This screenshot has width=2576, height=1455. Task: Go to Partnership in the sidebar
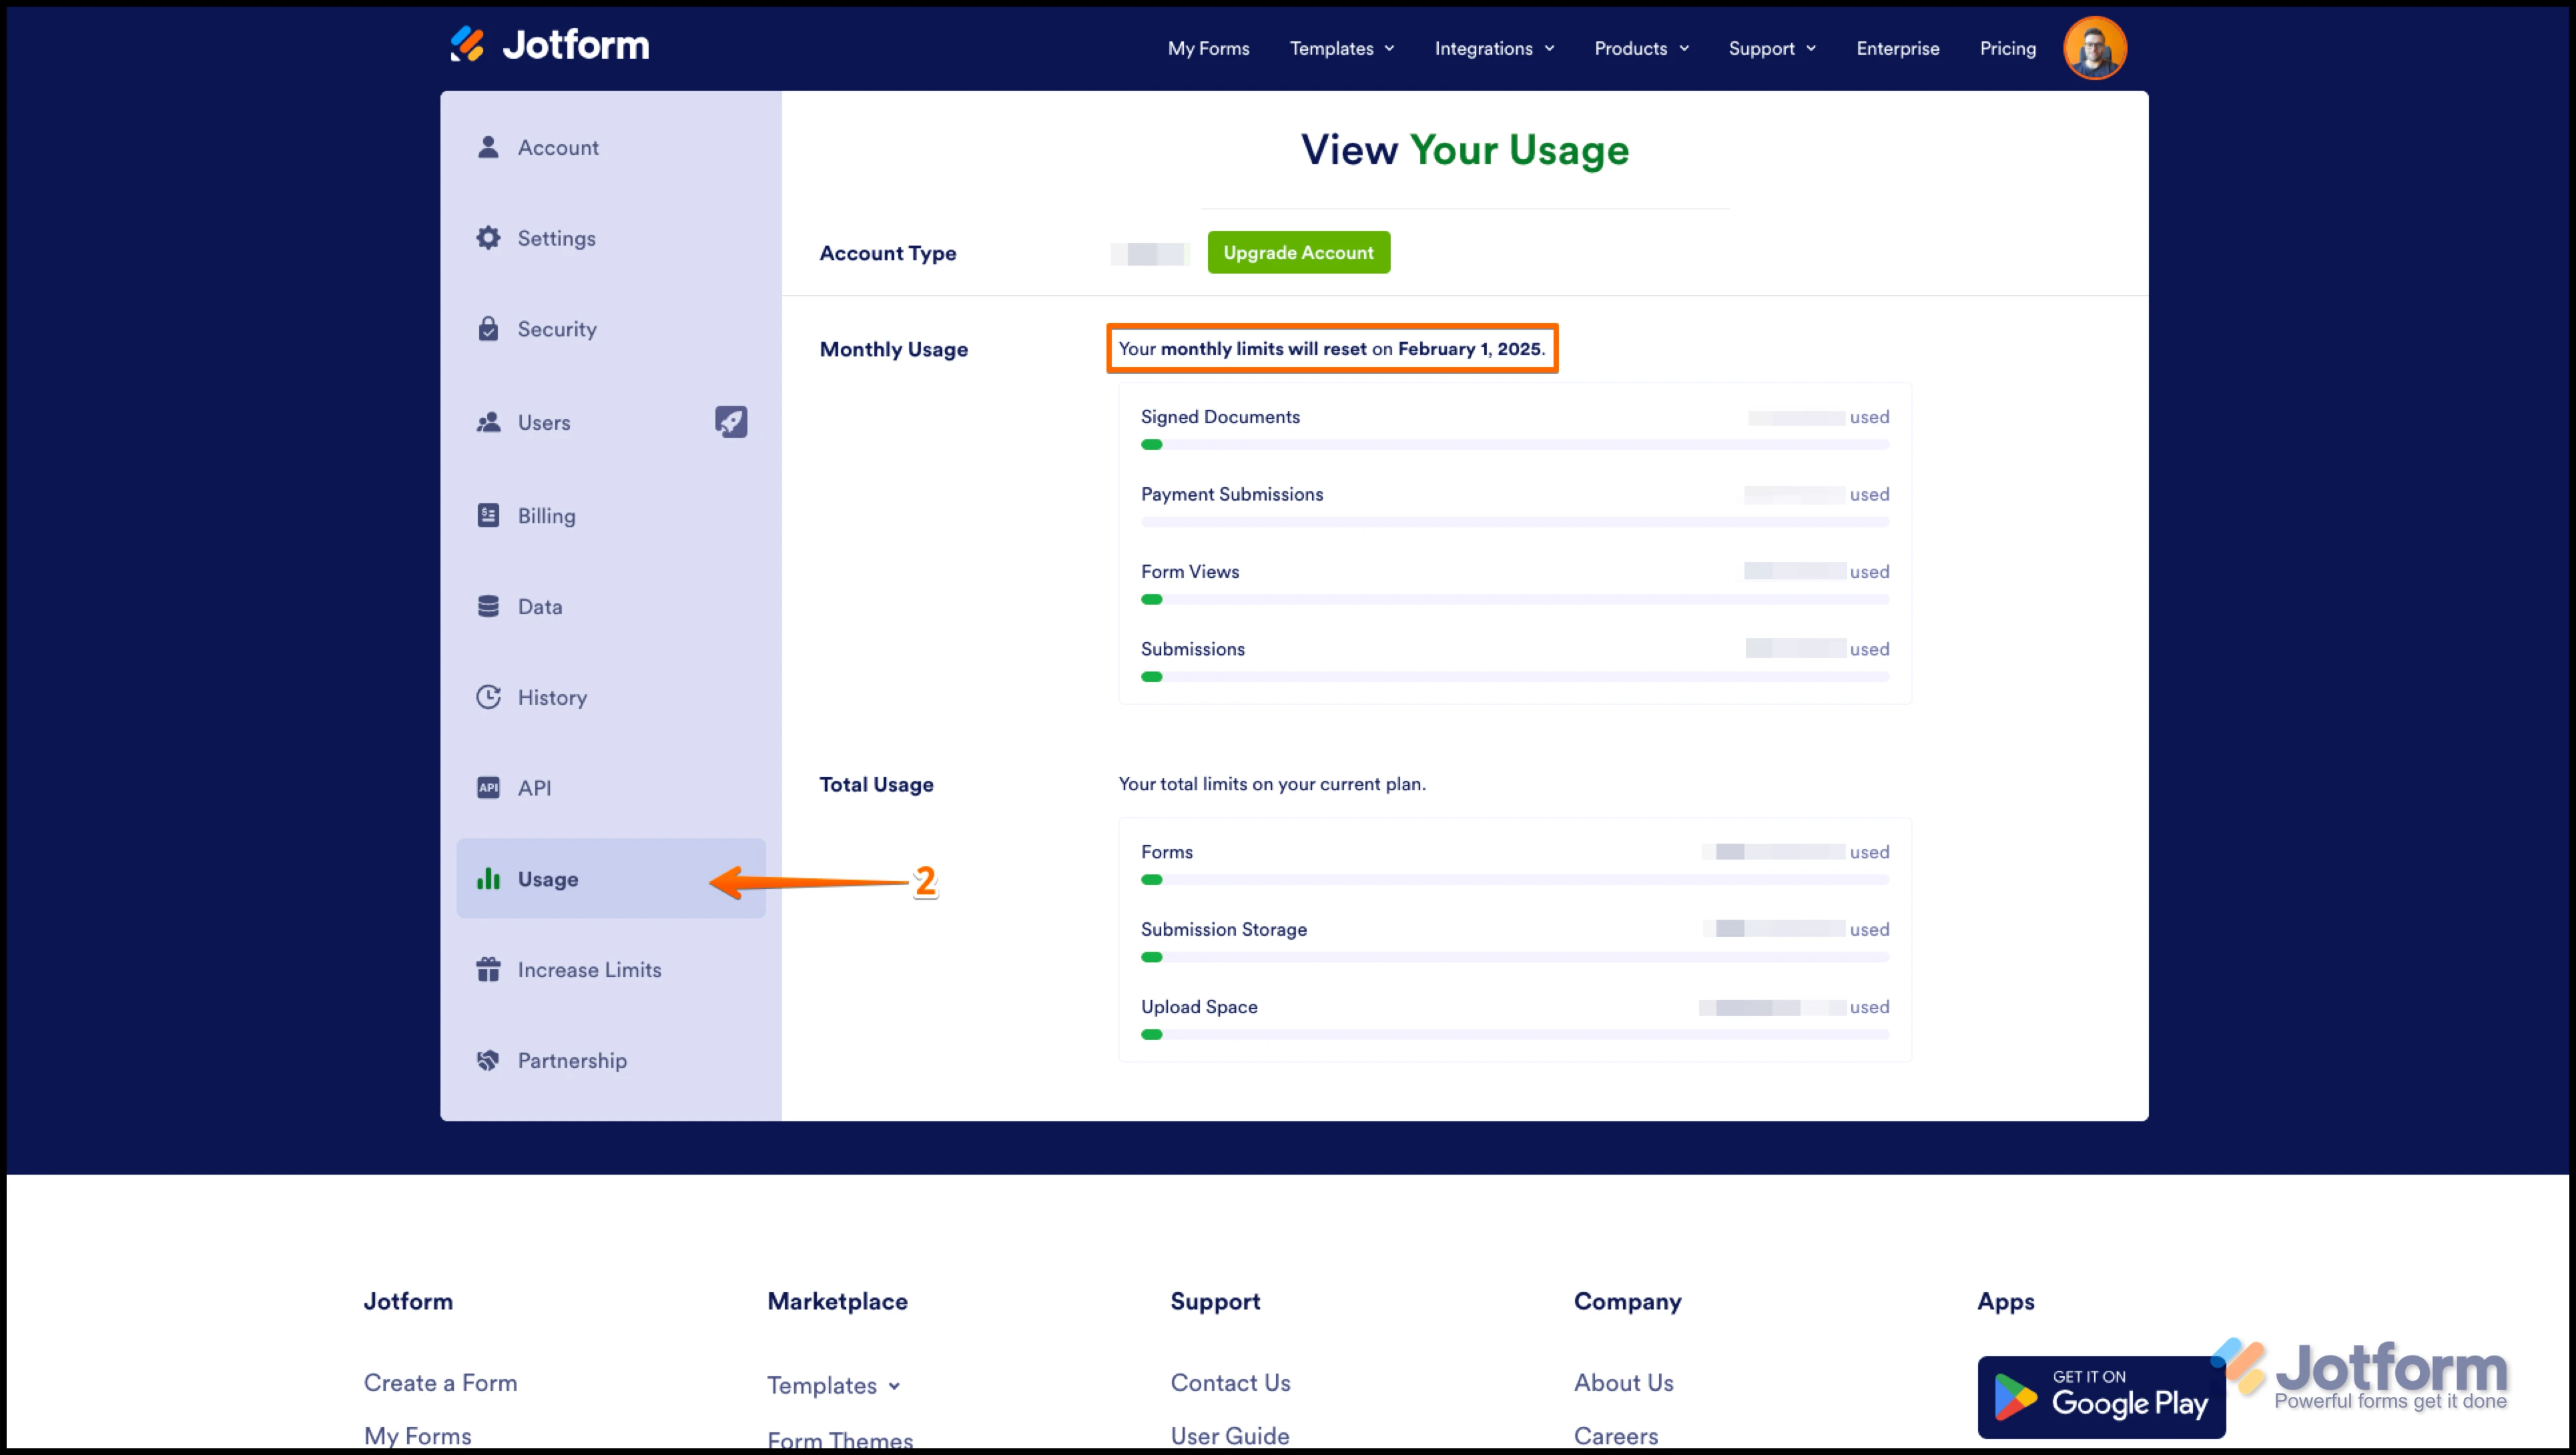point(572,1060)
